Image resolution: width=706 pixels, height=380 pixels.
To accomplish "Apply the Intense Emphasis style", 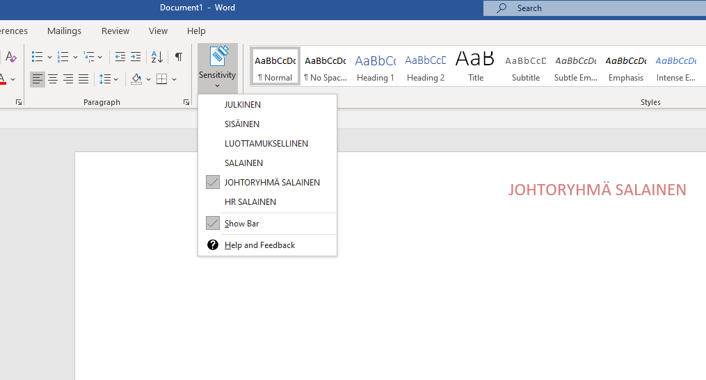I will 676,67.
